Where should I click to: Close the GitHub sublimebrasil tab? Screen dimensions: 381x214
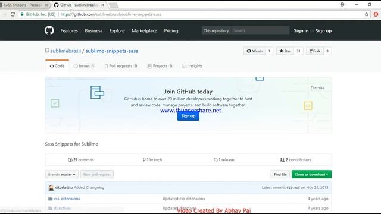103,5
